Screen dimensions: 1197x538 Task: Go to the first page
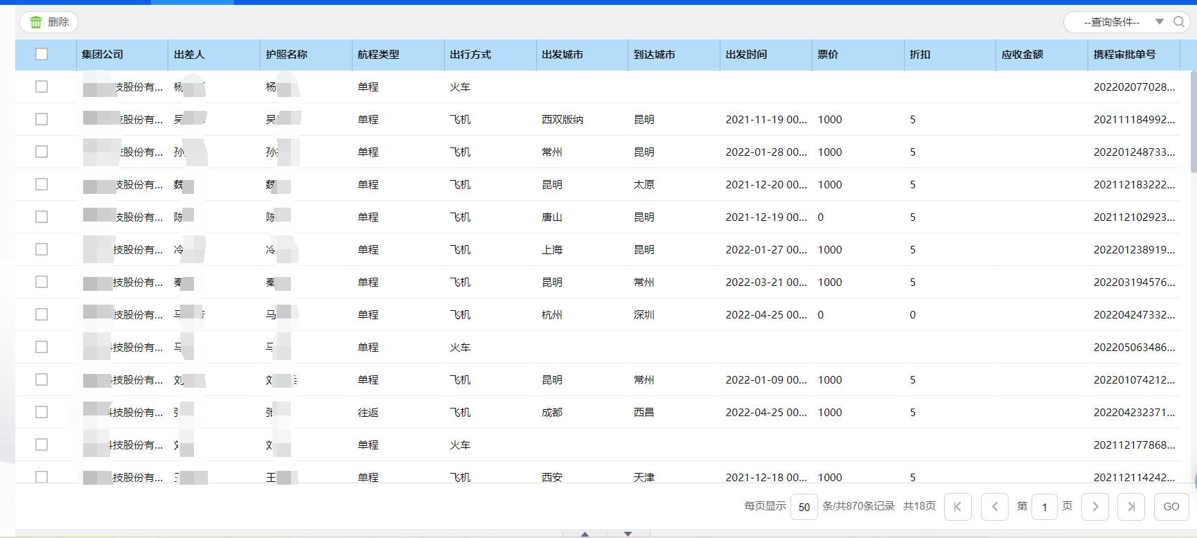(958, 507)
